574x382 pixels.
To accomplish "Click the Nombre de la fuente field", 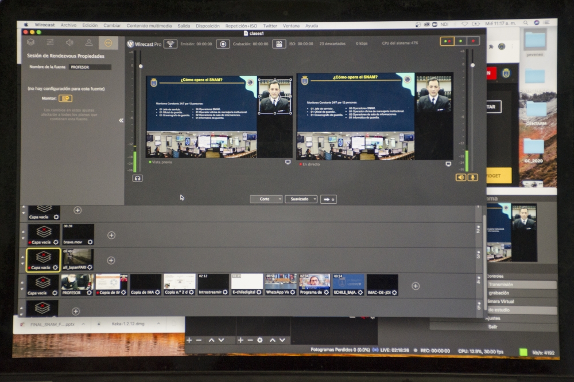I will 91,67.
